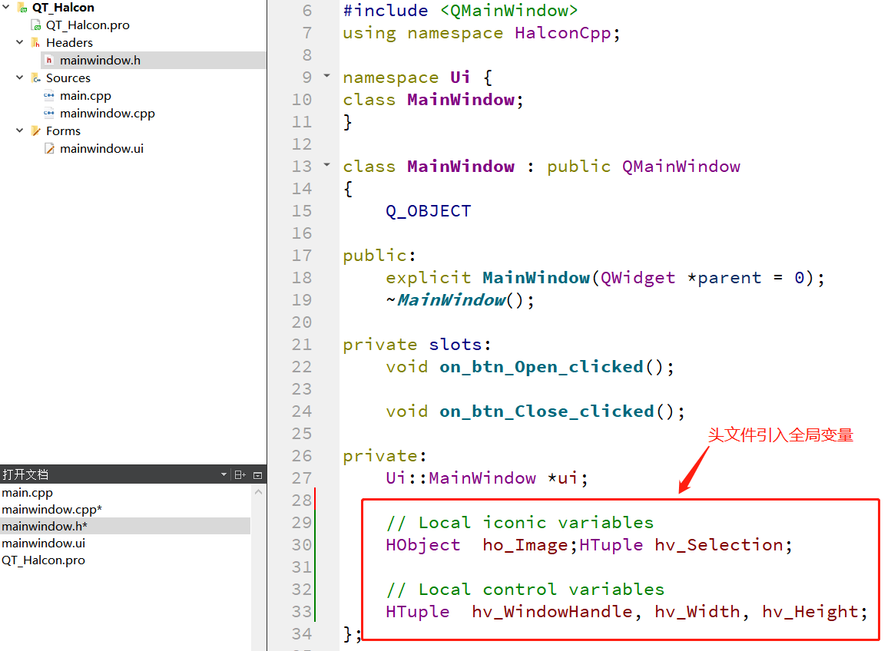Click the 打开文档 panel title
The image size is (891, 651).
coord(25,475)
